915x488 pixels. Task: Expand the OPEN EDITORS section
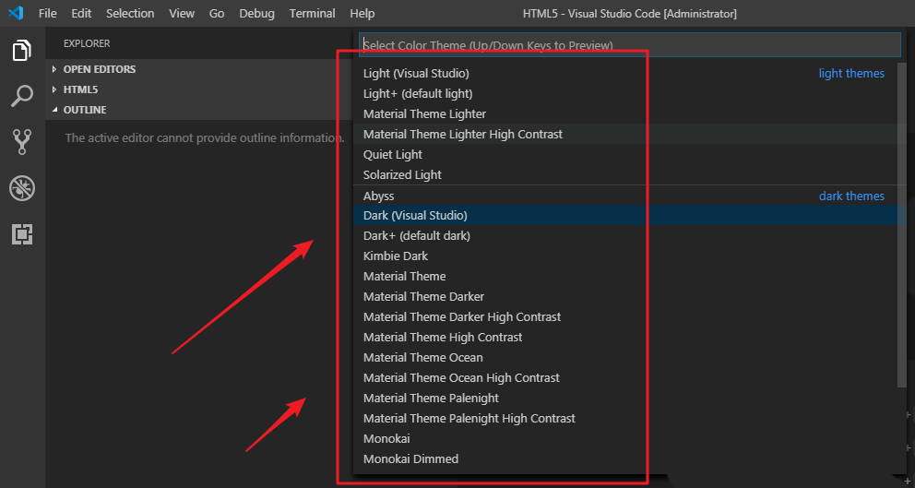(99, 69)
